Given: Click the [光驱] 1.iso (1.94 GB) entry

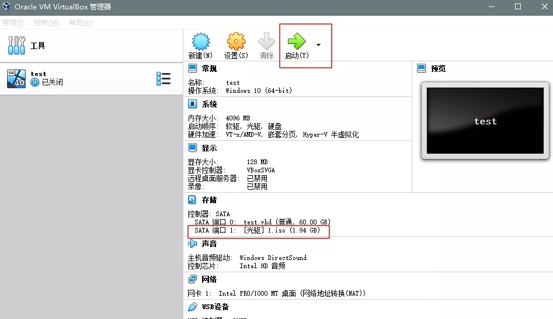Looking at the screenshot, I should [x=282, y=230].
